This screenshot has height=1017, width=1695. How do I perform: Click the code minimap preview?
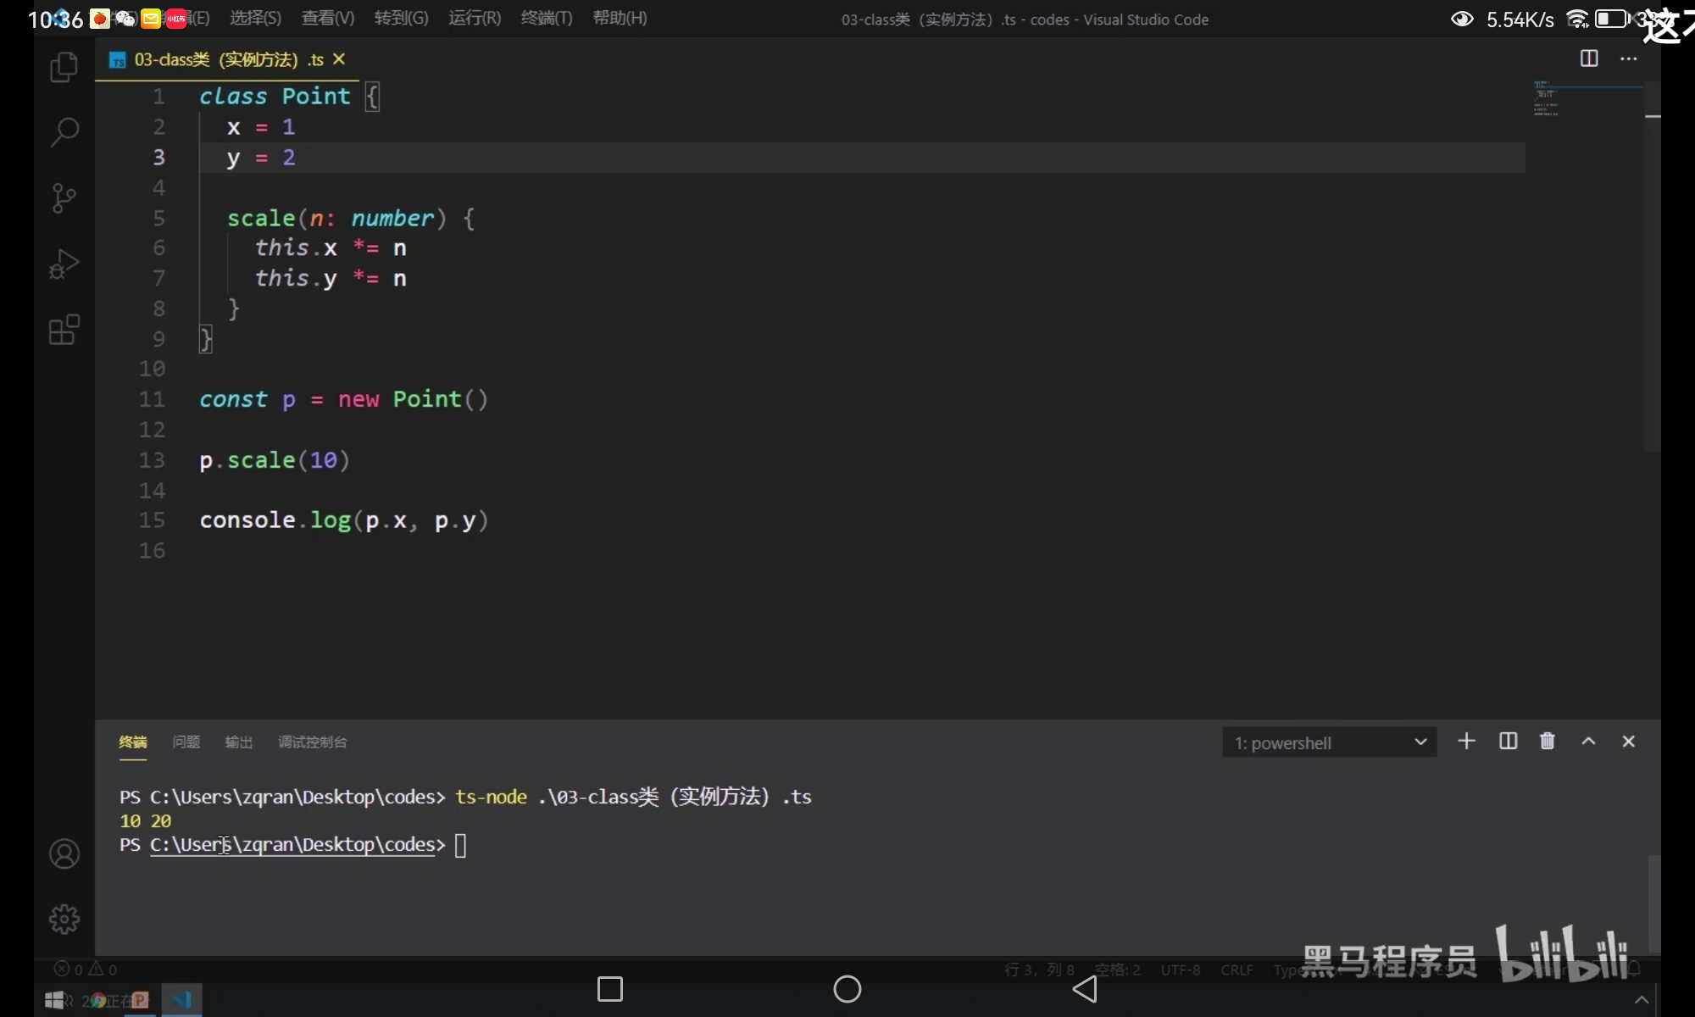coord(1547,98)
